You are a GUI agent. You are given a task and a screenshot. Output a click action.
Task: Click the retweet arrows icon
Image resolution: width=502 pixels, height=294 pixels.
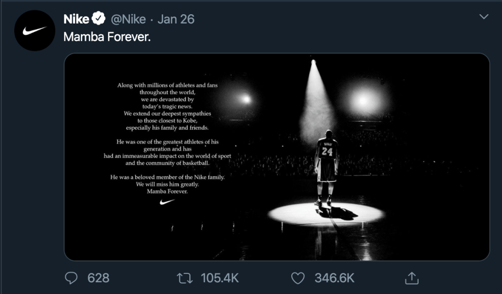[x=184, y=278]
